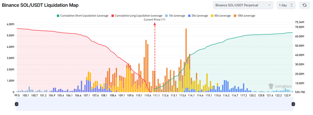Toggle the 50x Leverage legend item

click(221, 16)
